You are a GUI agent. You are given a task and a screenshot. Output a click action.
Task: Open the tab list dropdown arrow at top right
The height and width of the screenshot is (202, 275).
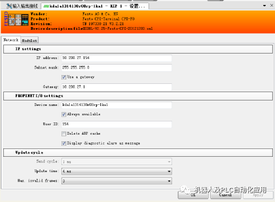click(x=264, y=6)
